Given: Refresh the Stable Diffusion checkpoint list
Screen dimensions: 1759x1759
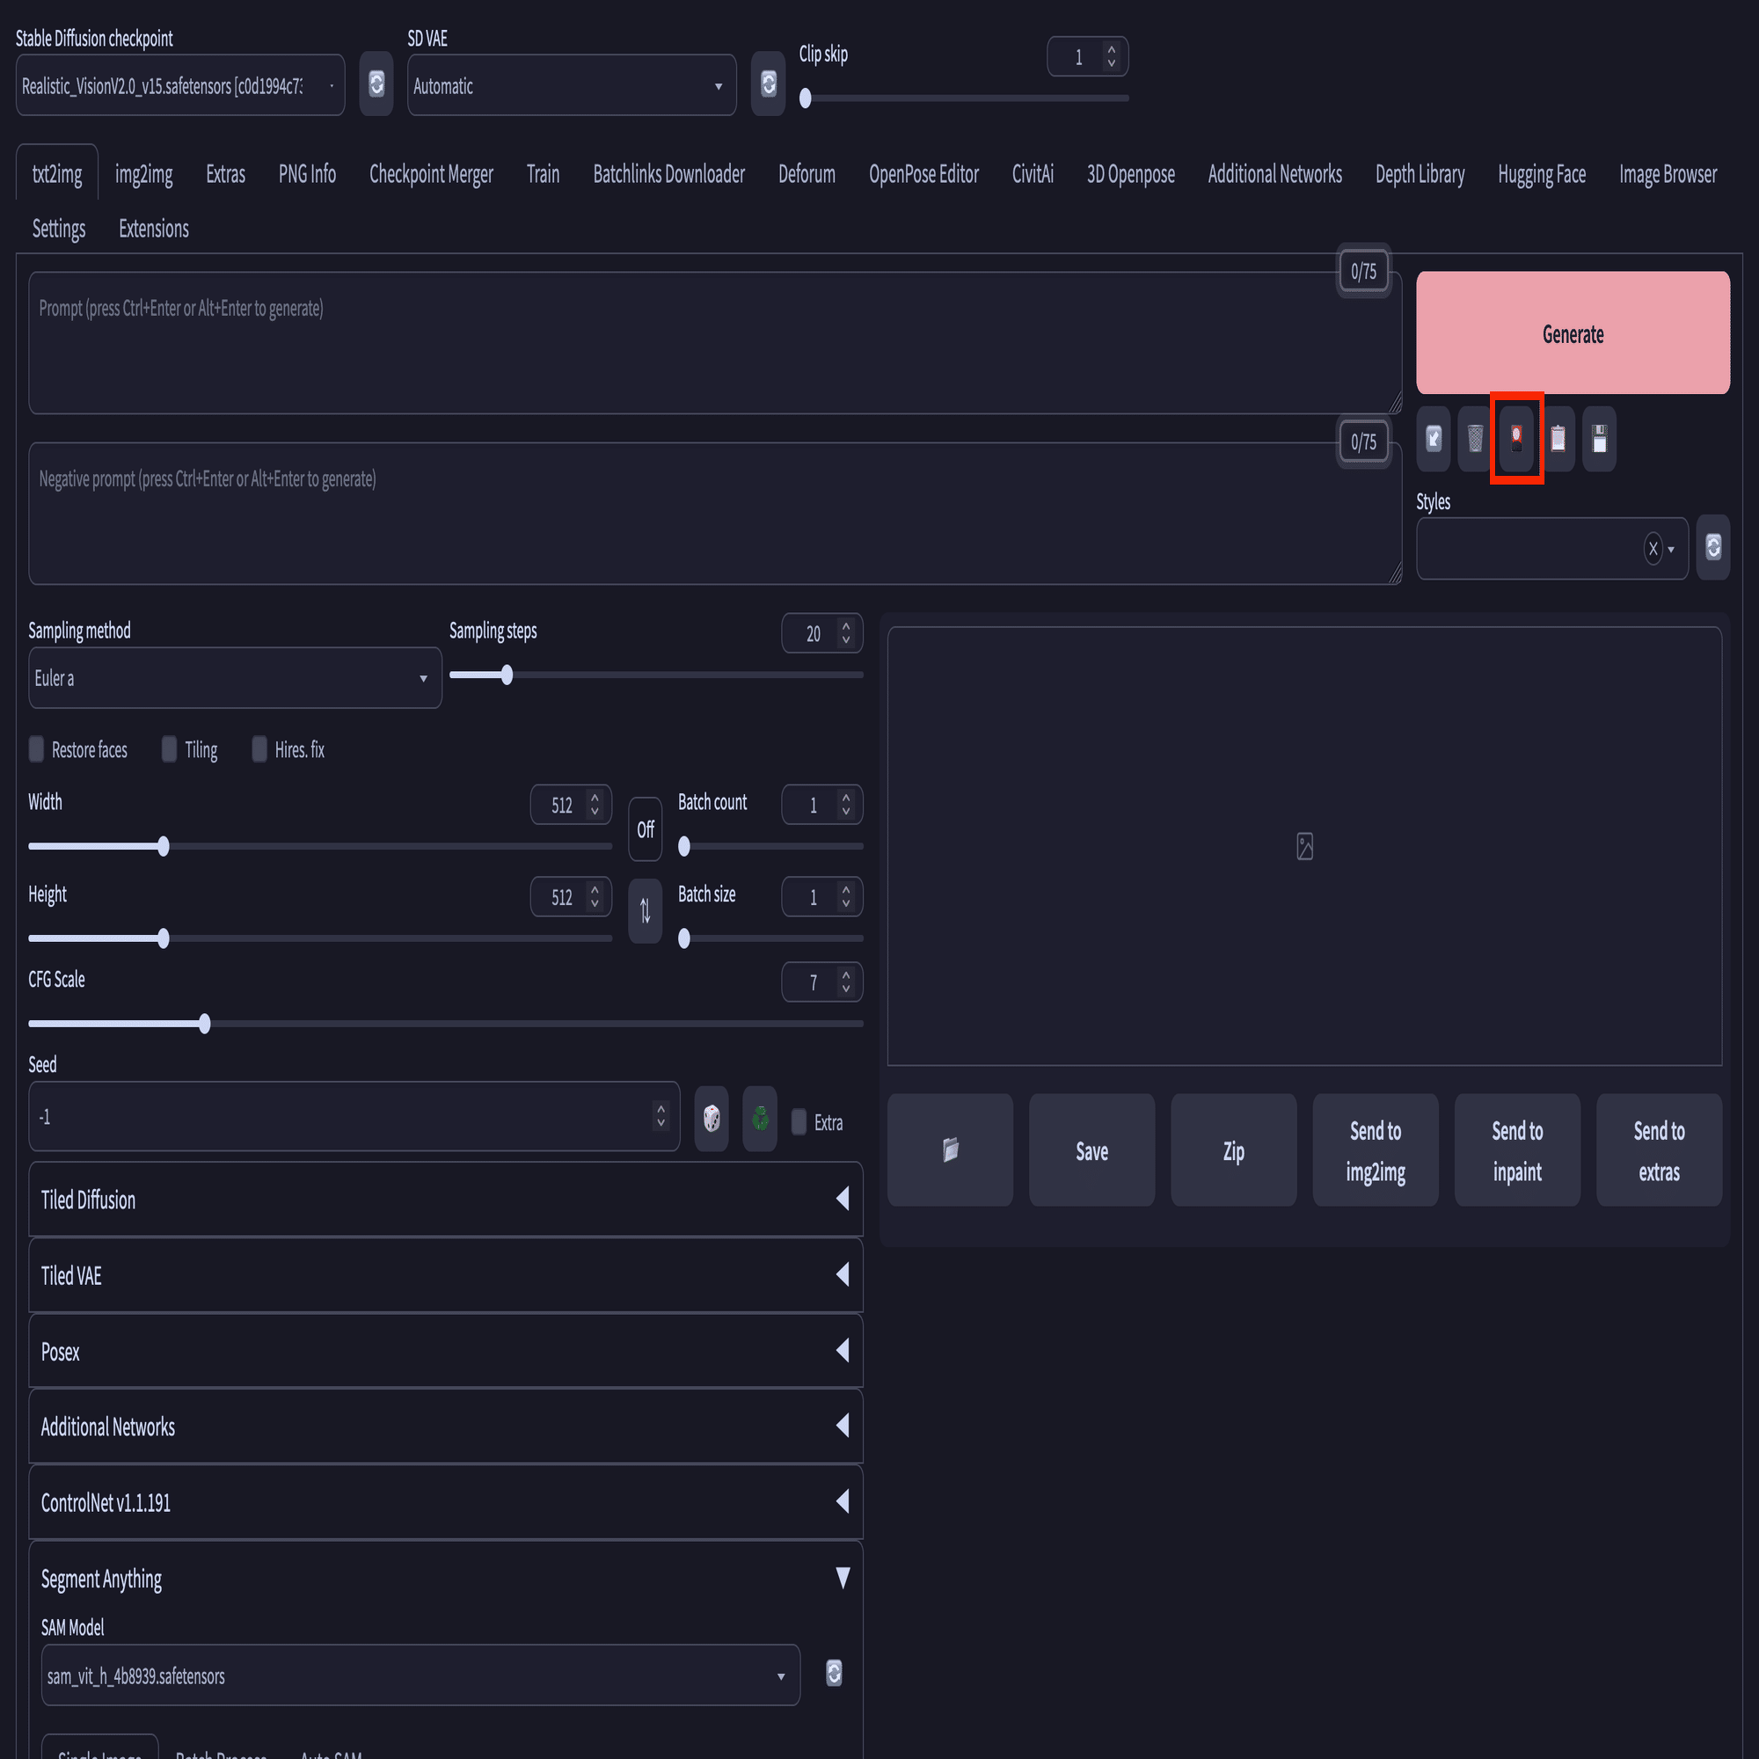Looking at the screenshot, I should tap(376, 84).
